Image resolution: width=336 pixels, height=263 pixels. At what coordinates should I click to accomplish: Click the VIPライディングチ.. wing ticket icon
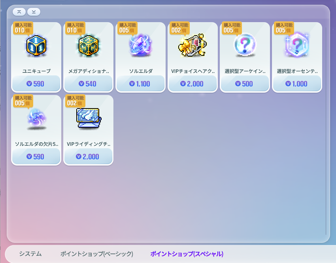click(x=89, y=118)
